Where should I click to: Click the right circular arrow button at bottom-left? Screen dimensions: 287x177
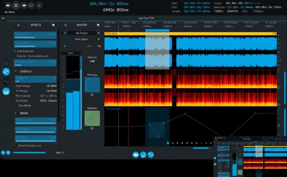(8, 153)
